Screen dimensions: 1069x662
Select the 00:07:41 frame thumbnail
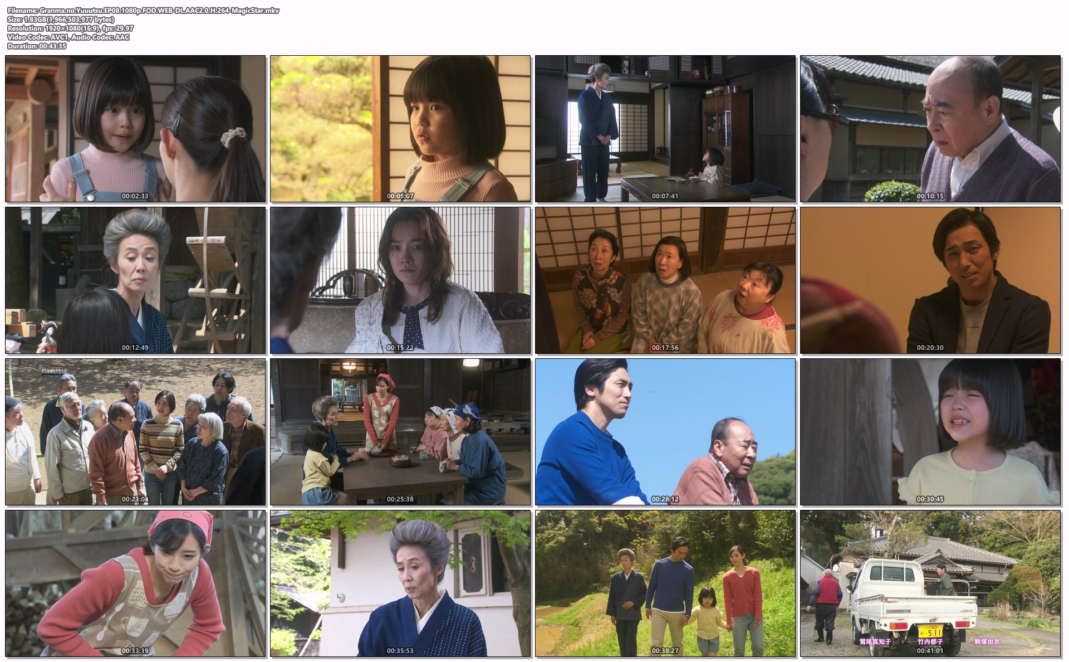(665, 128)
